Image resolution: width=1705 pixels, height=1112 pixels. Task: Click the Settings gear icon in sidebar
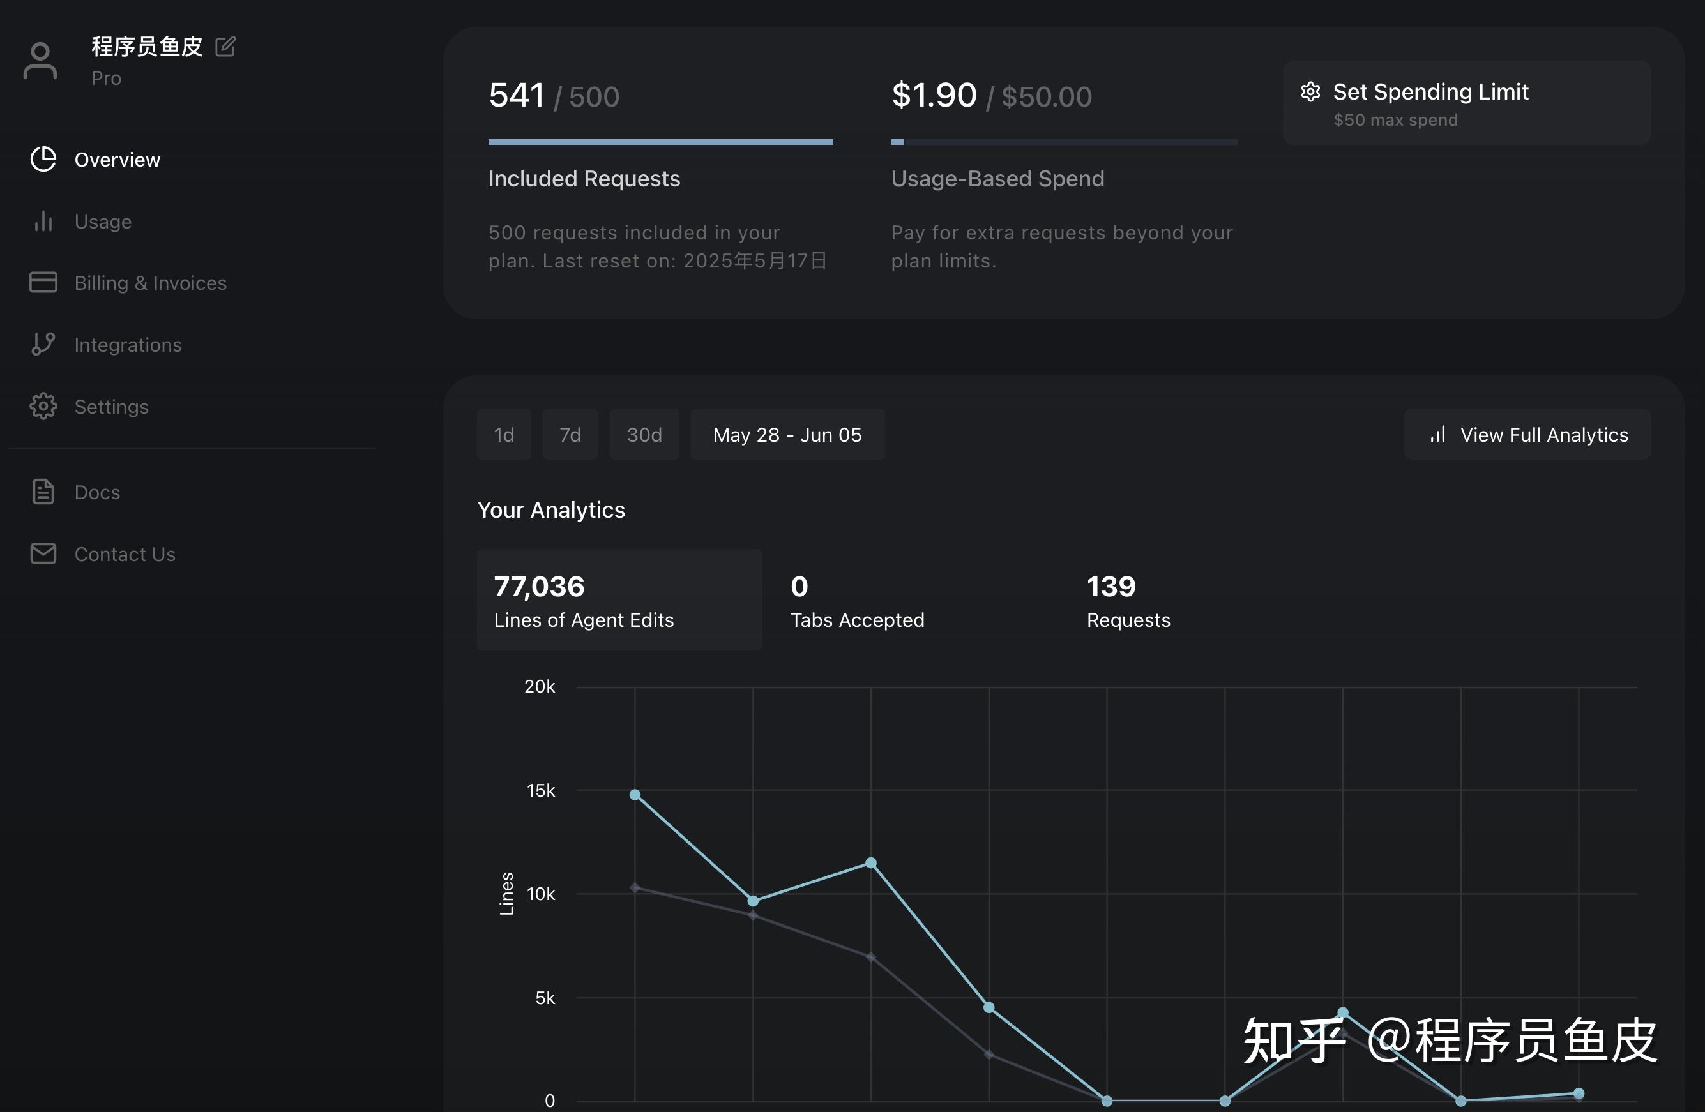[x=43, y=406]
